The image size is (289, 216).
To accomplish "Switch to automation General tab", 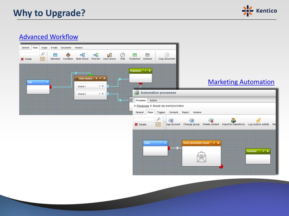I will (139, 112).
